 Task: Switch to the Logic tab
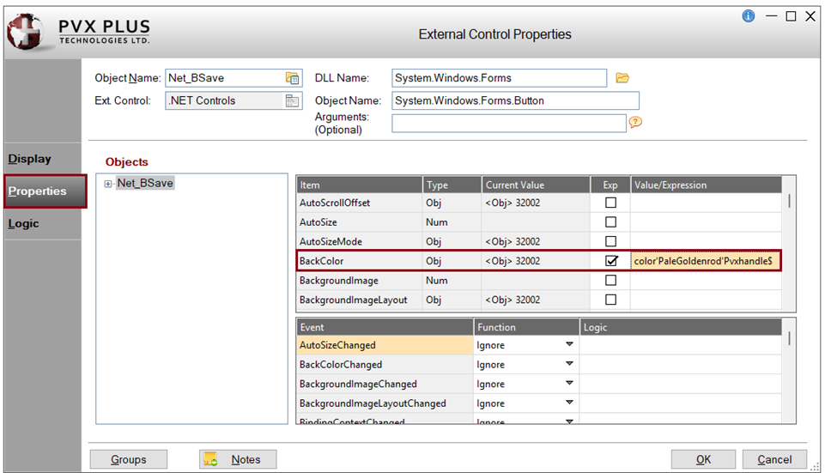click(x=23, y=223)
